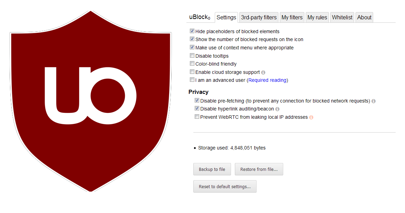
Task: Select the Whitelist tab
Action: coord(342,17)
